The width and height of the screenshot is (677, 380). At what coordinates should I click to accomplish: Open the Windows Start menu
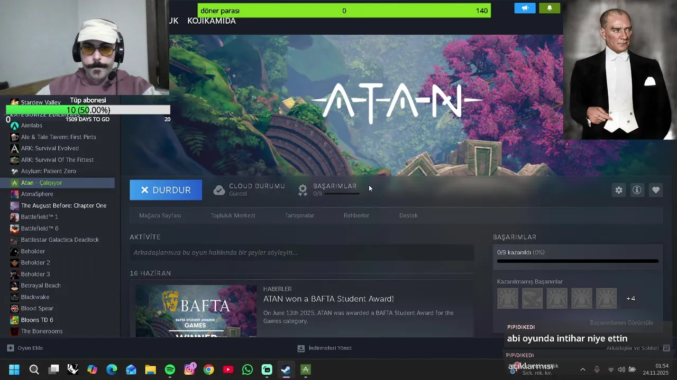[x=14, y=369]
